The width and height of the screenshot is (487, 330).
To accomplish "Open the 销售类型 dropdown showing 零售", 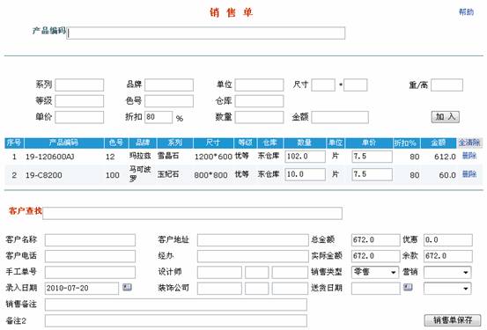I will pos(375,272).
